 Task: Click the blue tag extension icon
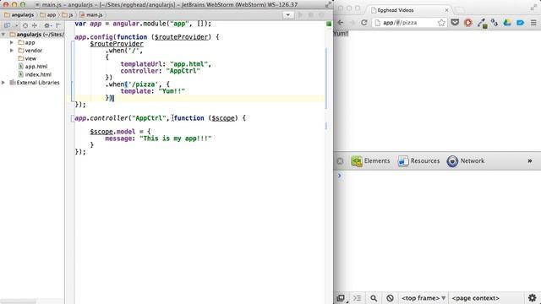click(521, 23)
